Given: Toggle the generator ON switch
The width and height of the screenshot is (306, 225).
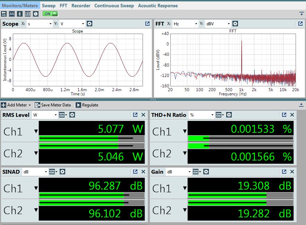Looking at the screenshot, I should coord(50,14).
